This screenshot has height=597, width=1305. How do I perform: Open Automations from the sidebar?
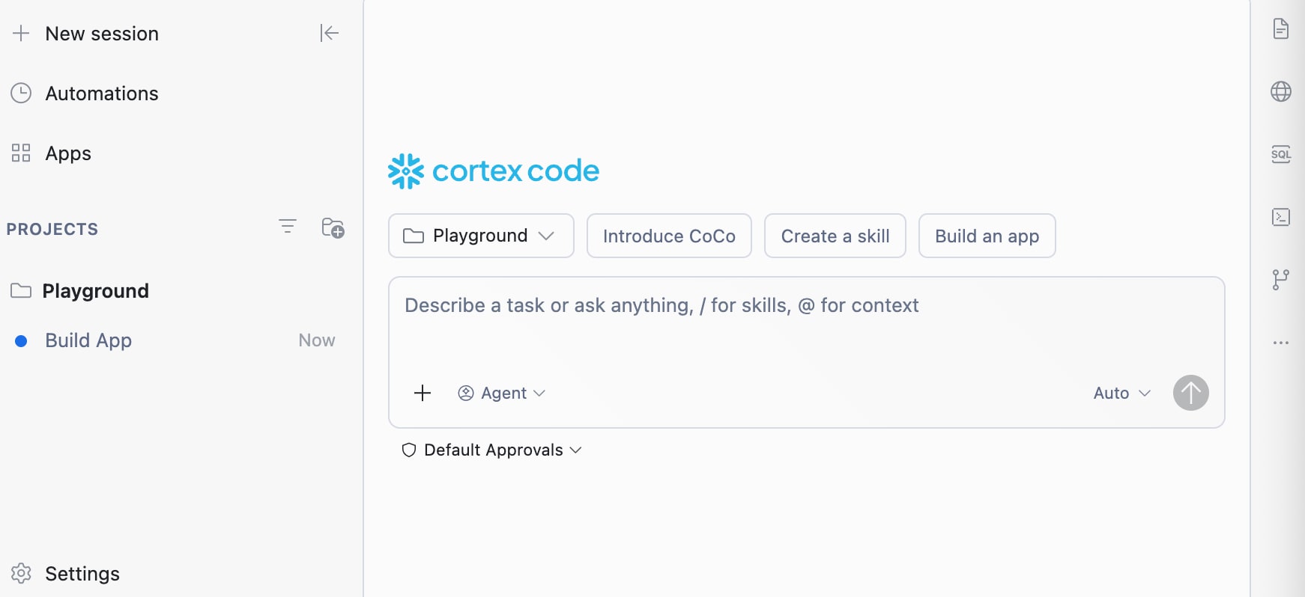(x=85, y=94)
